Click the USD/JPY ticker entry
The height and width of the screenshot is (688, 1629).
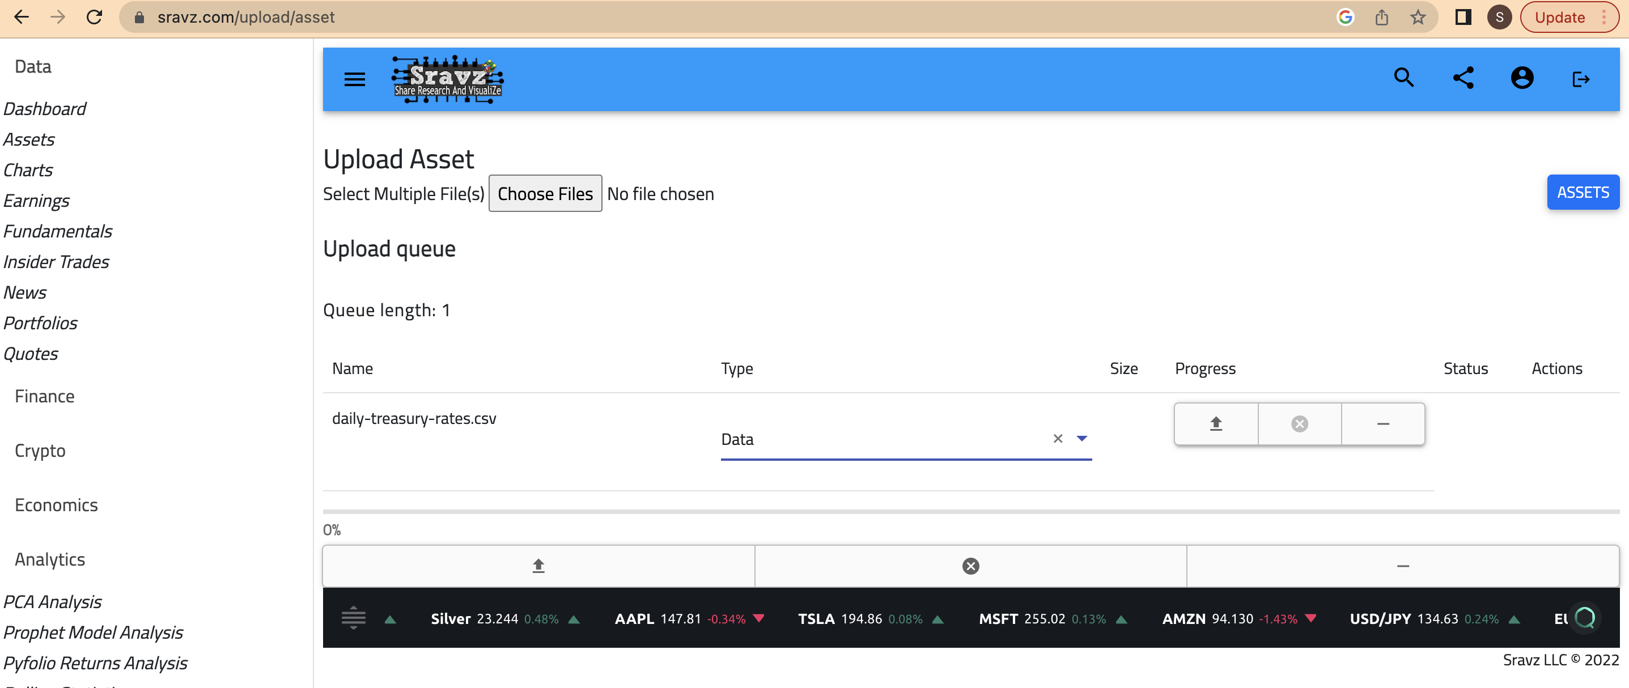(1435, 619)
